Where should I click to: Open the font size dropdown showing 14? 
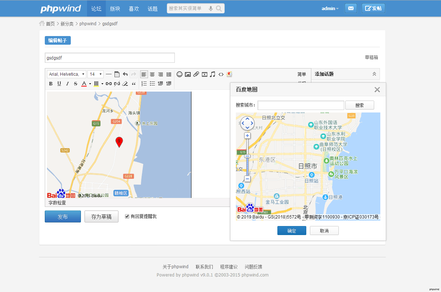(96, 74)
